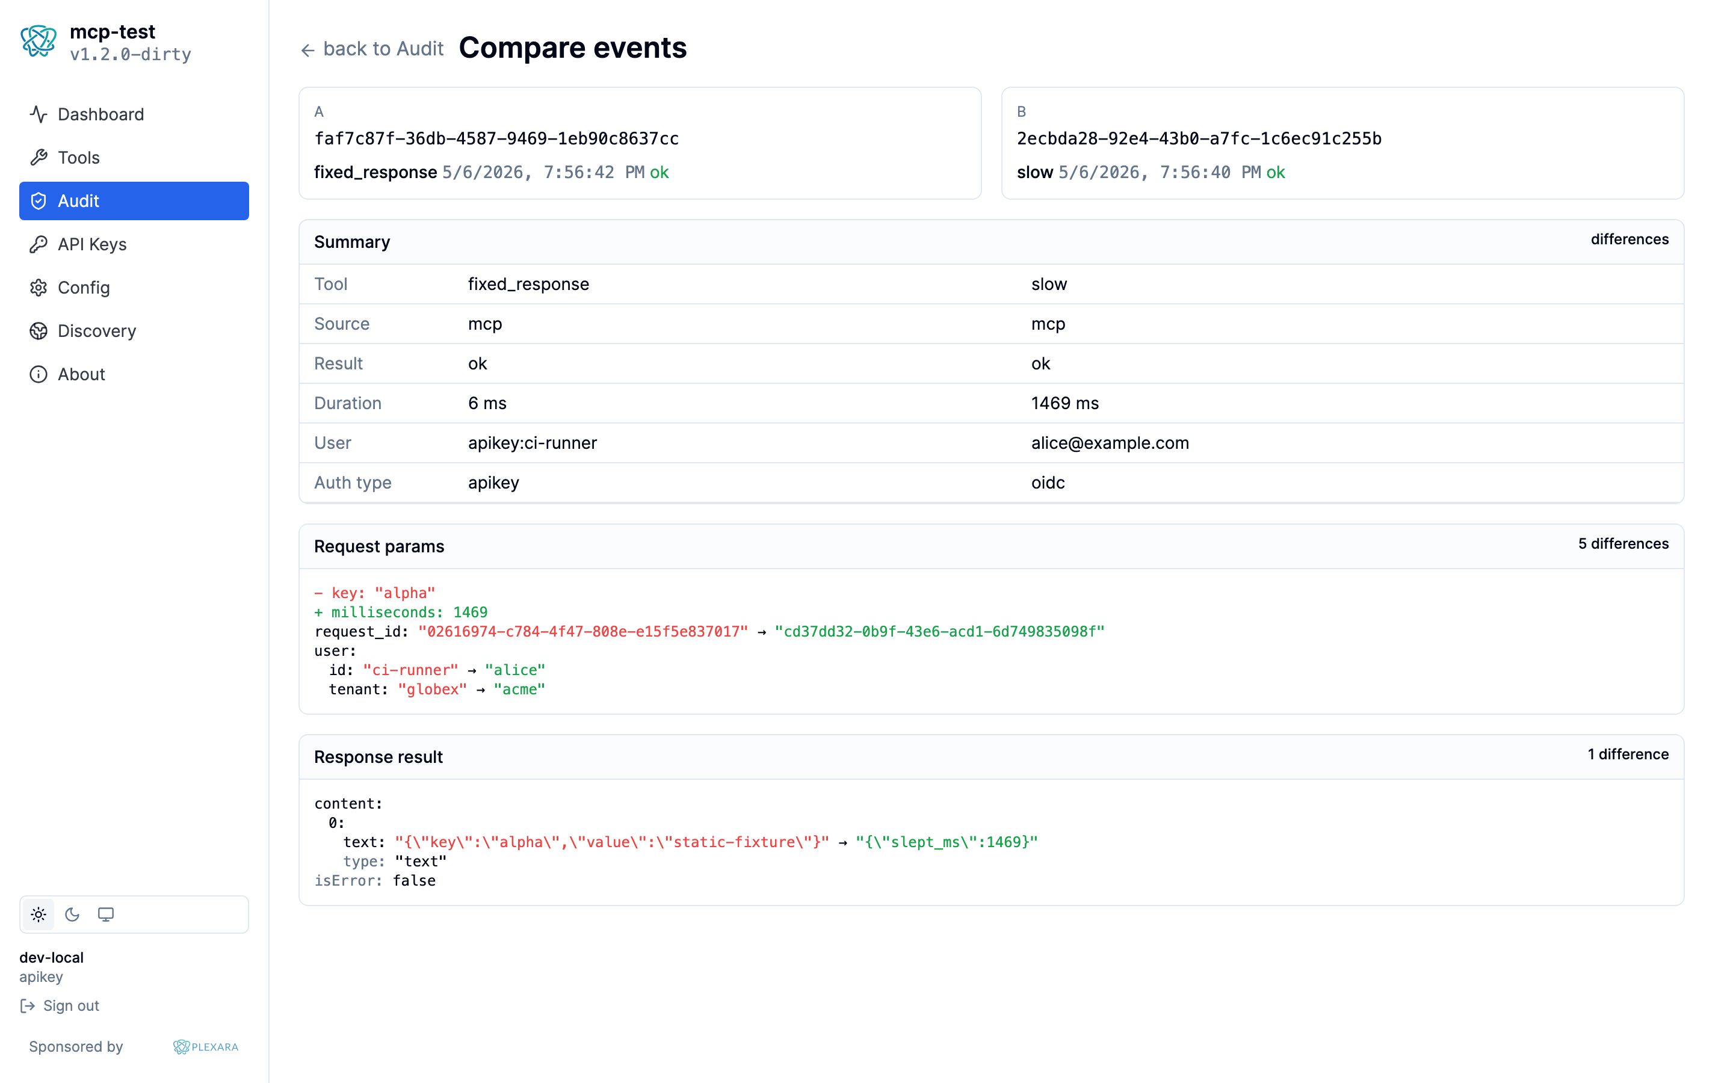Click the Discovery globe icon
Viewport: 1733px width, 1083px height.
click(x=39, y=331)
